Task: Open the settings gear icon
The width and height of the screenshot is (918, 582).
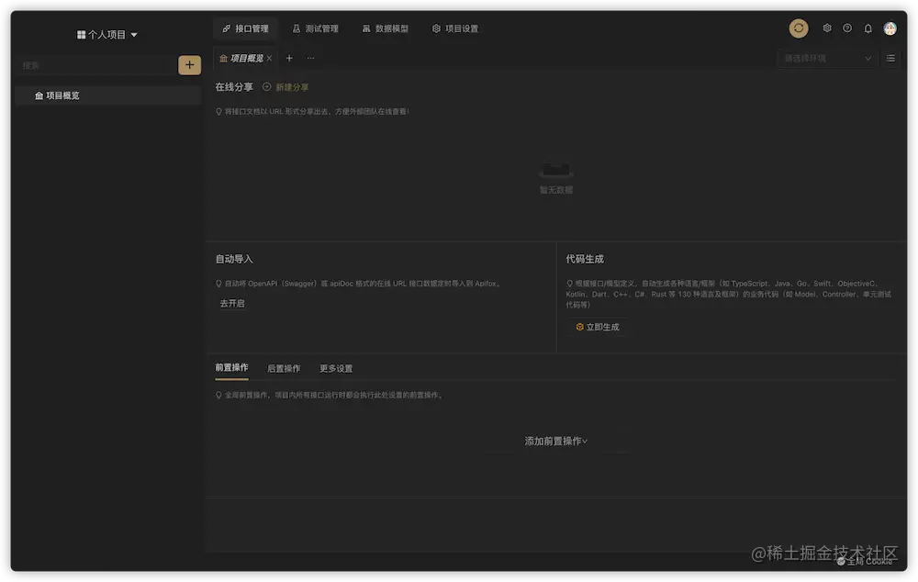Action: pos(826,28)
